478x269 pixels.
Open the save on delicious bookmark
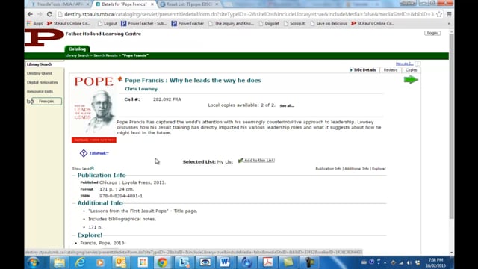tap(329, 23)
